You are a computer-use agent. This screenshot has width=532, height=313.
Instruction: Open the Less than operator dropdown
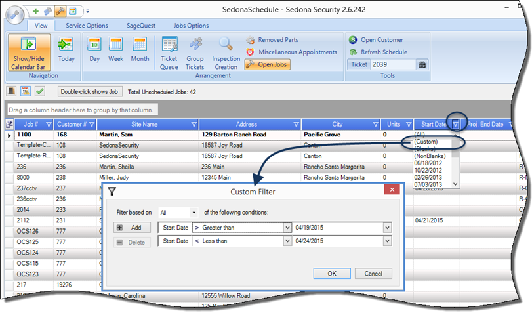pos(287,241)
